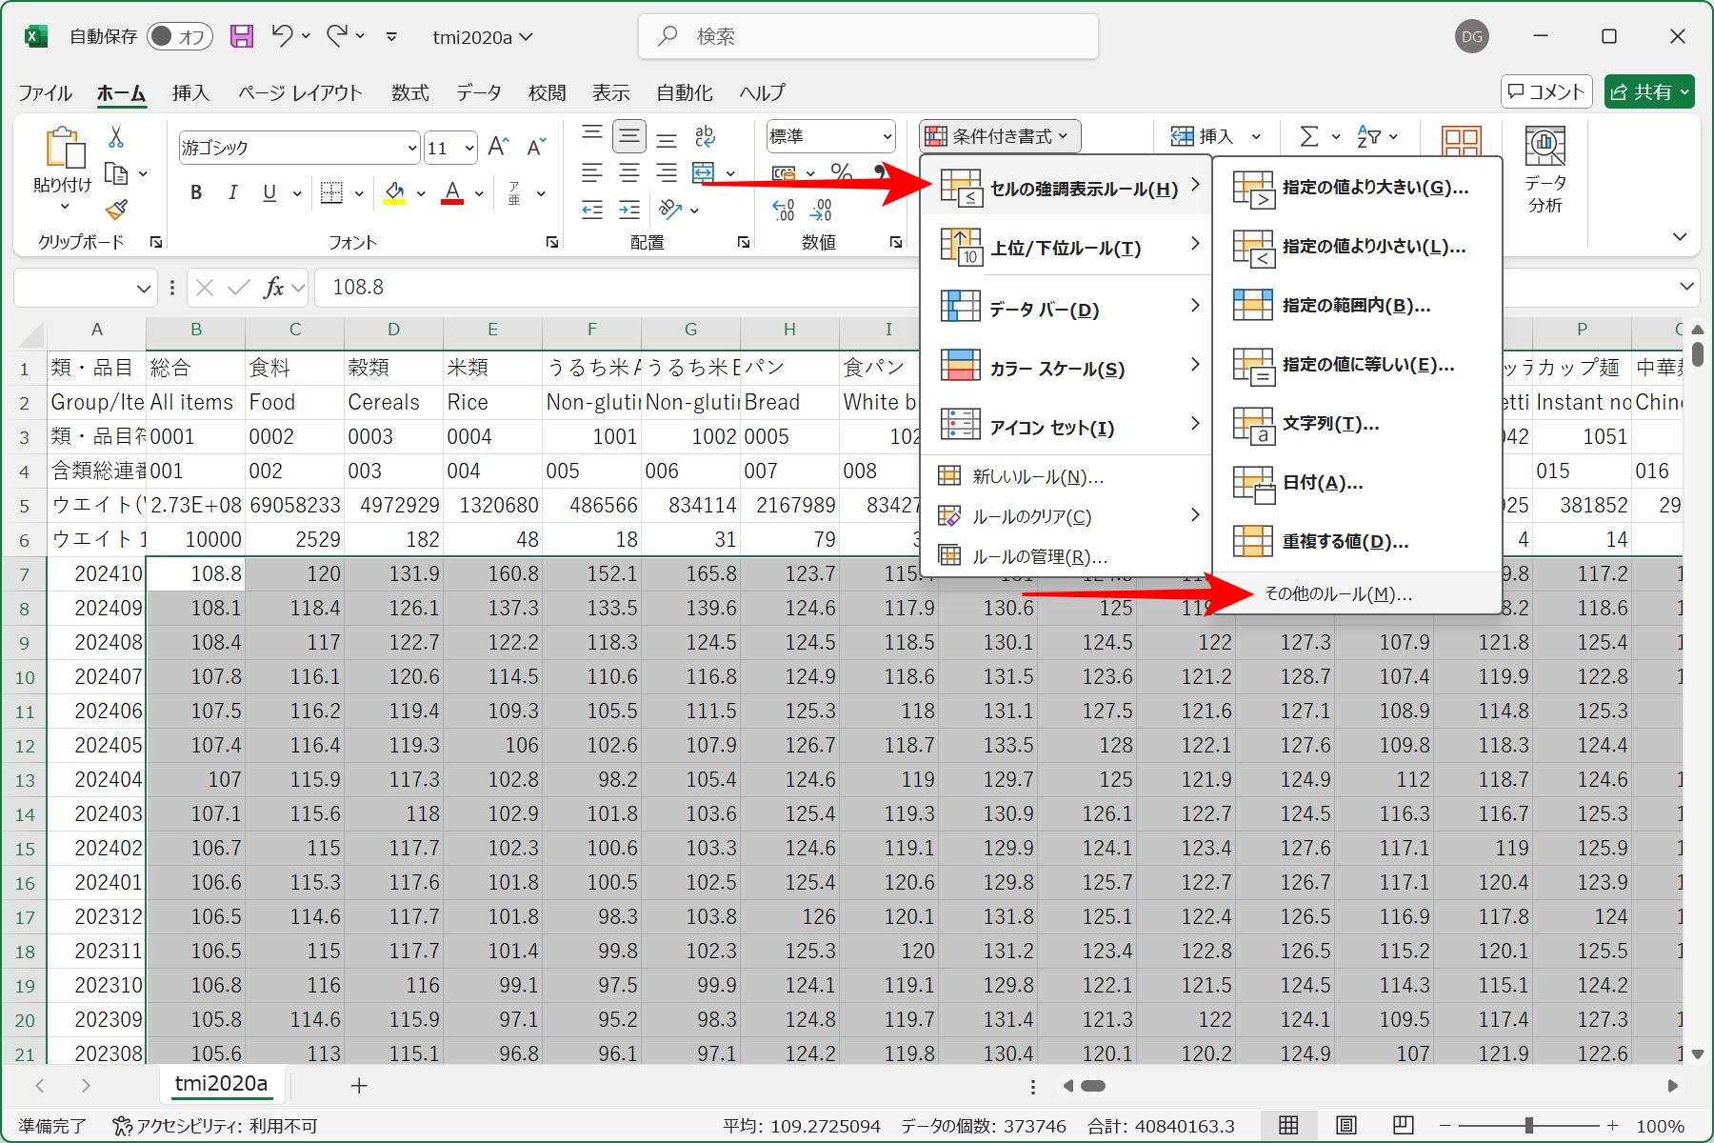This screenshot has height=1143, width=1714.
Task: Switch to the 数式 ribbon tab
Action: 410,92
